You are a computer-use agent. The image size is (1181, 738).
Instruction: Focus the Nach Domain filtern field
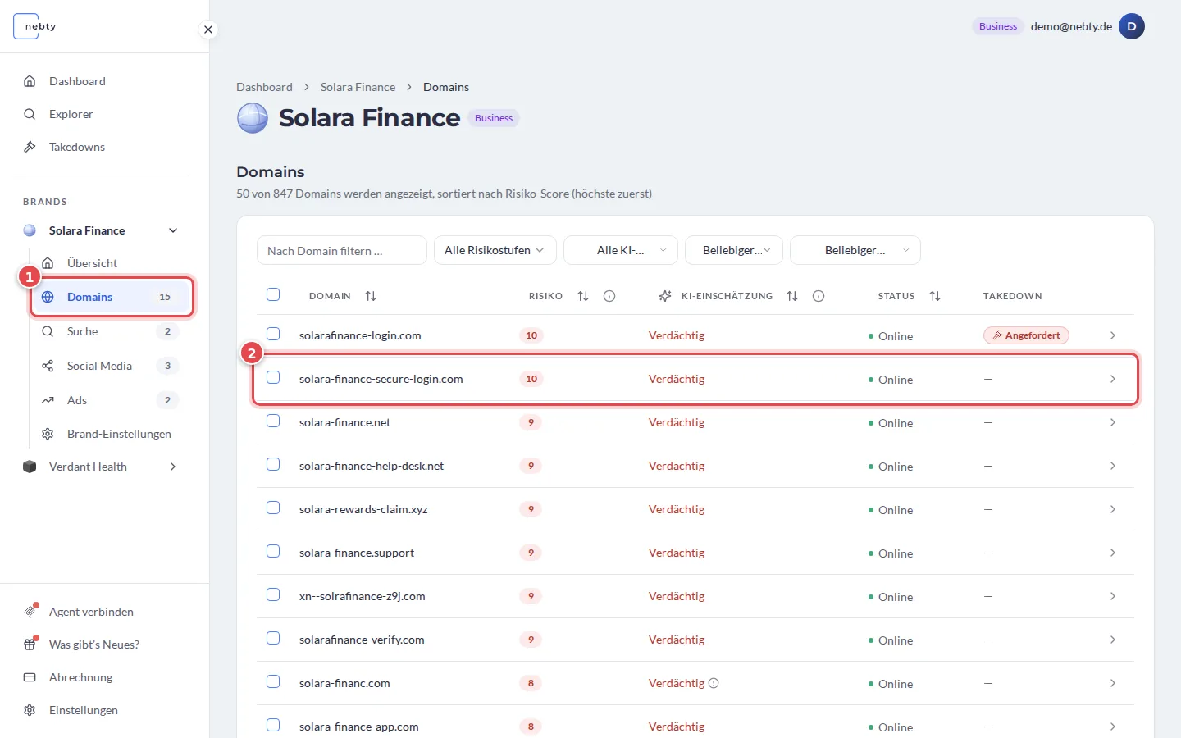tap(342, 250)
